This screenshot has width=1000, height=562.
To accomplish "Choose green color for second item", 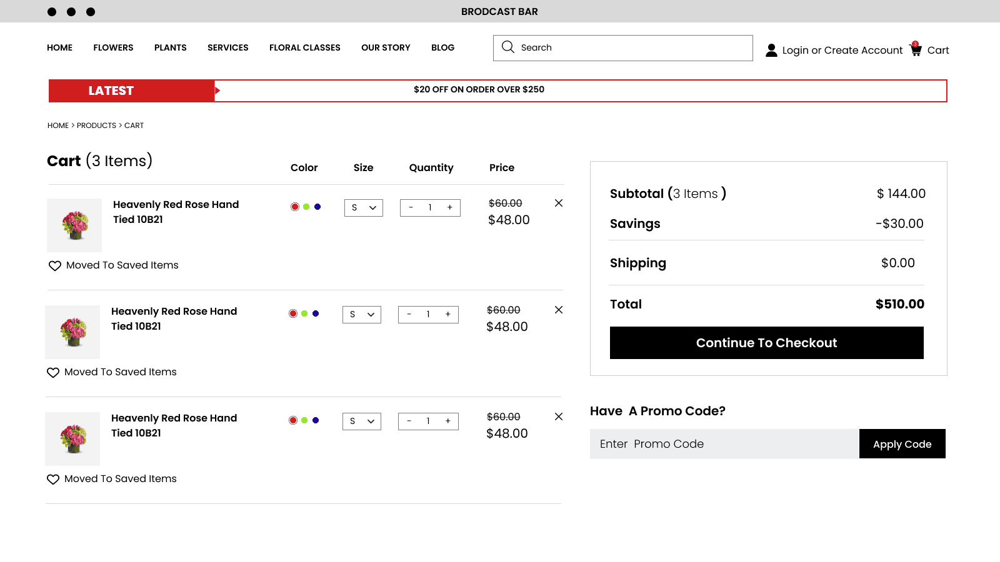I will [x=304, y=313].
